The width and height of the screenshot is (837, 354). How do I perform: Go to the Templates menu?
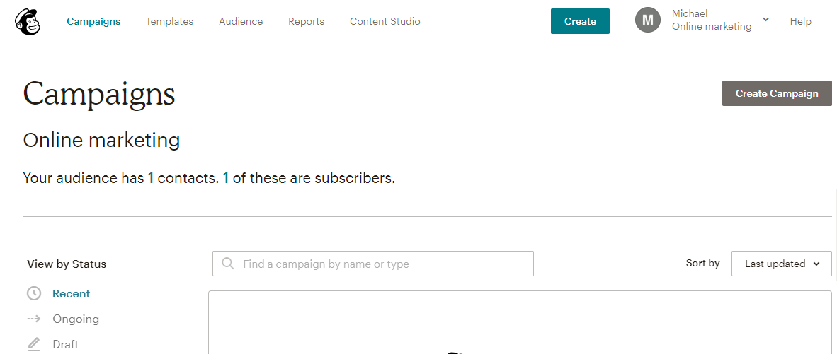[169, 21]
